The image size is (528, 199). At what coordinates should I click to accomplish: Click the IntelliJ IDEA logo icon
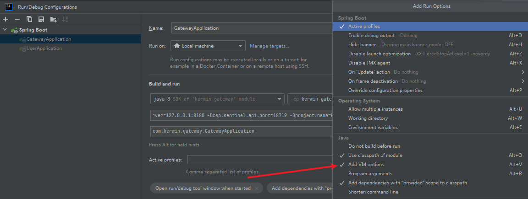point(9,6)
